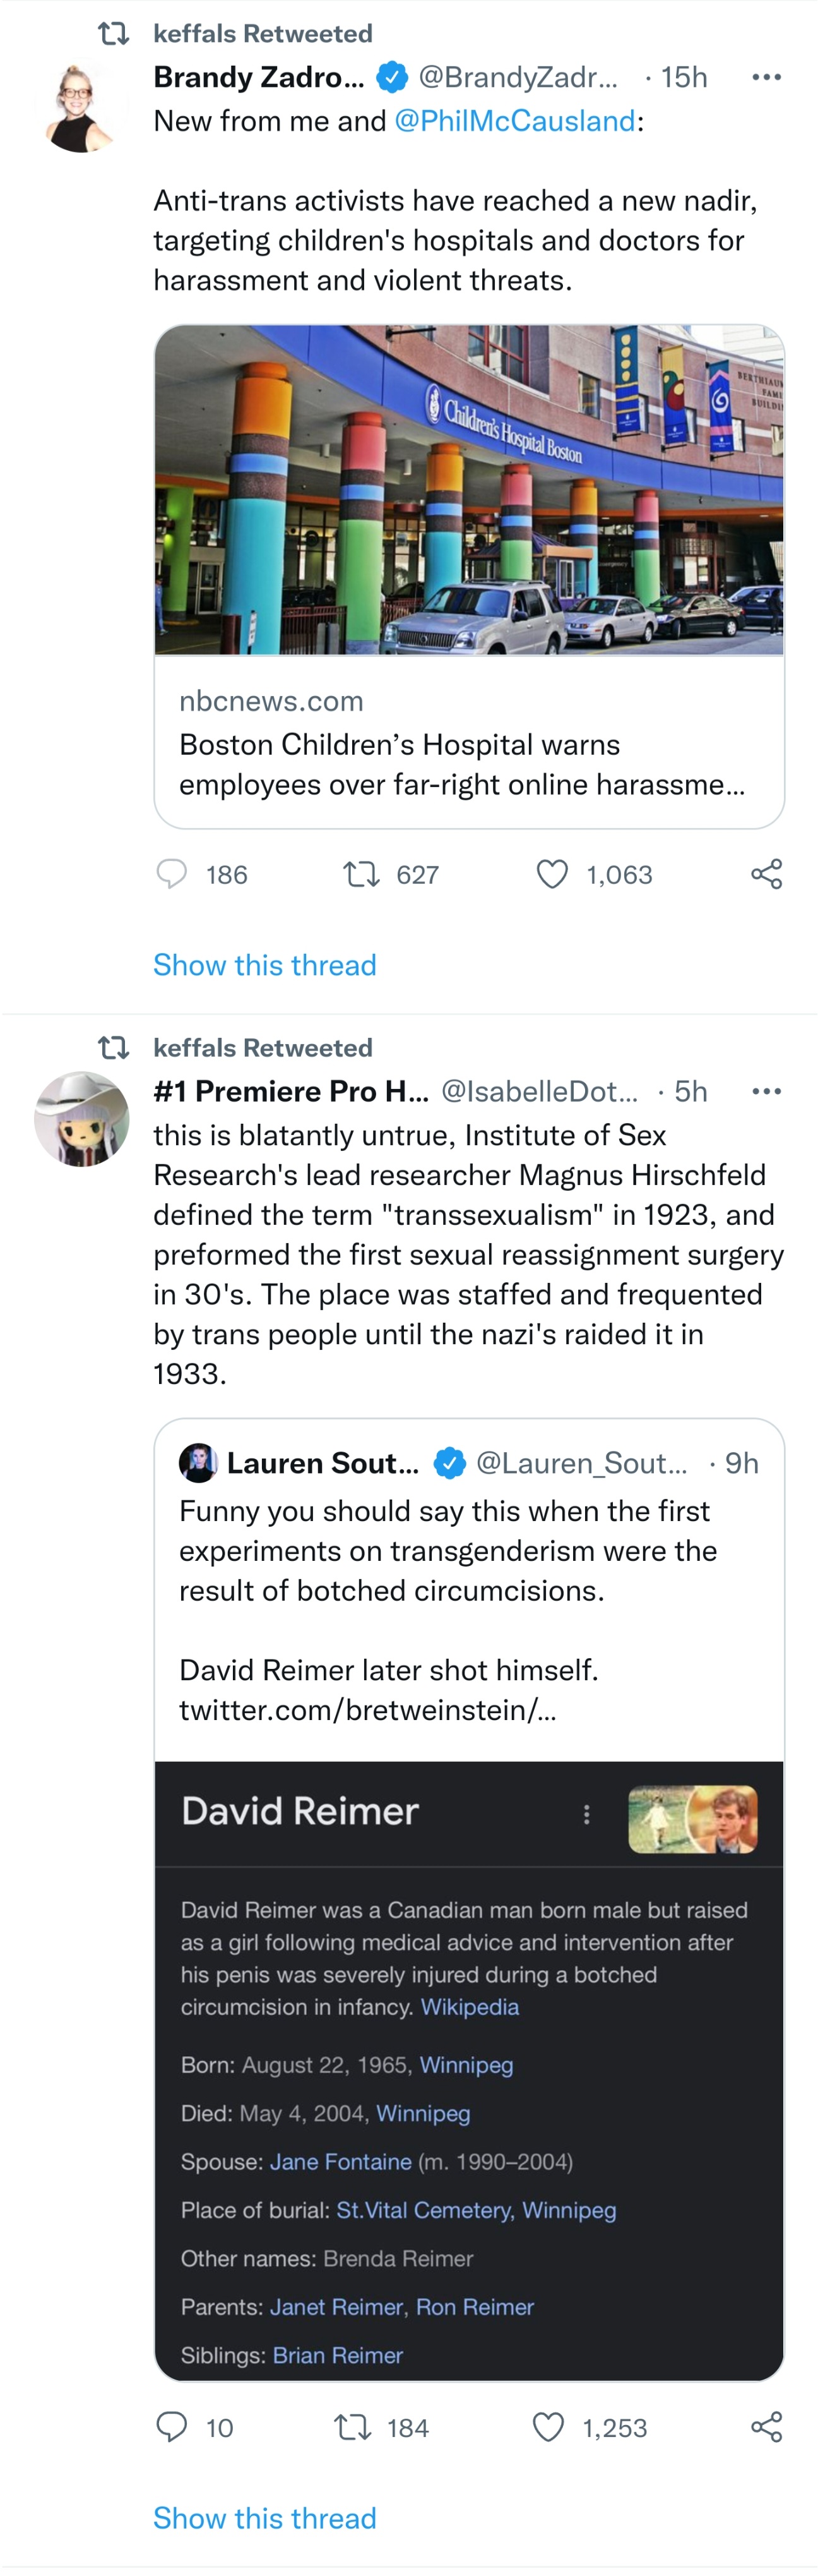818x2576 pixels.
Task: Open Lauren Southern's small avatar
Action: (x=198, y=1463)
